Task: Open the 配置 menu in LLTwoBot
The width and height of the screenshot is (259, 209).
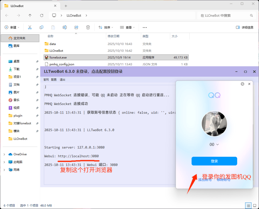Action: [x=54, y=80]
